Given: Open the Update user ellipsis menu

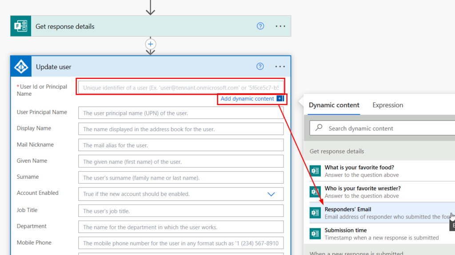Looking at the screenshot, I should pyautogui.click(x=280, y=67).
